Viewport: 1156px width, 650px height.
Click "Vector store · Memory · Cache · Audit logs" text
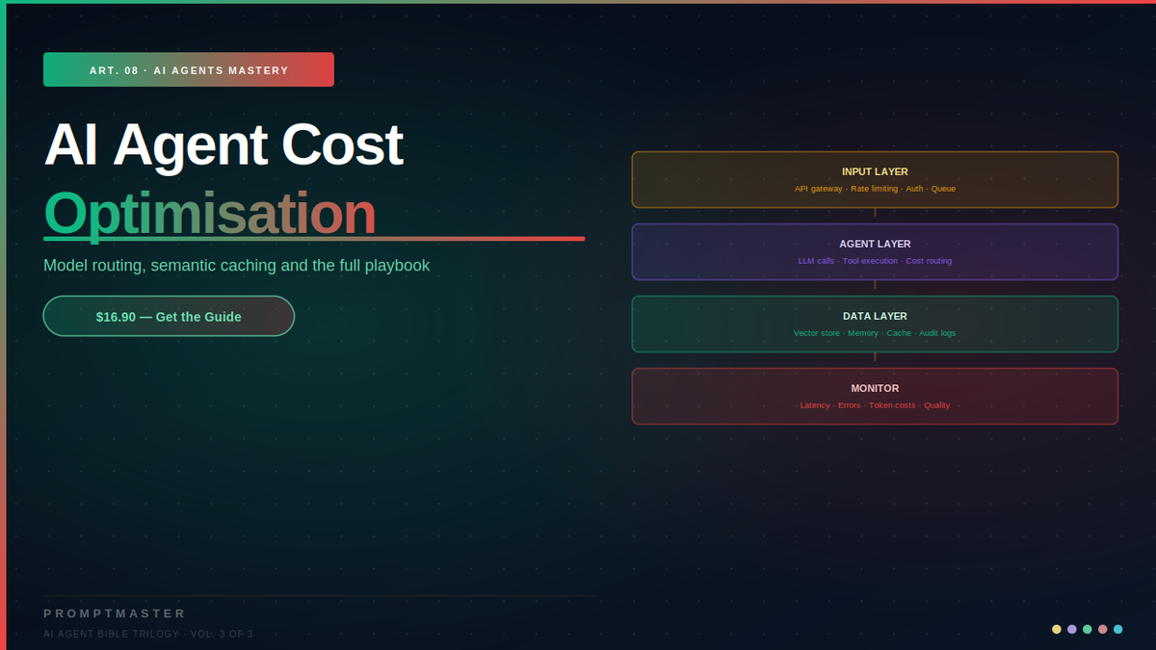(875, 333)
